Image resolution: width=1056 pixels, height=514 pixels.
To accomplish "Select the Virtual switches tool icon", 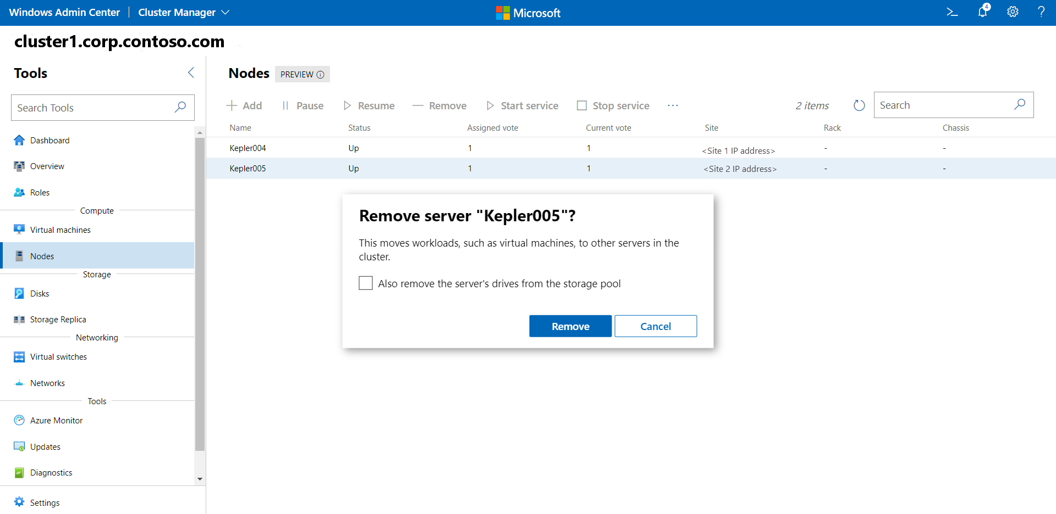I will click(x=19, y=356).
